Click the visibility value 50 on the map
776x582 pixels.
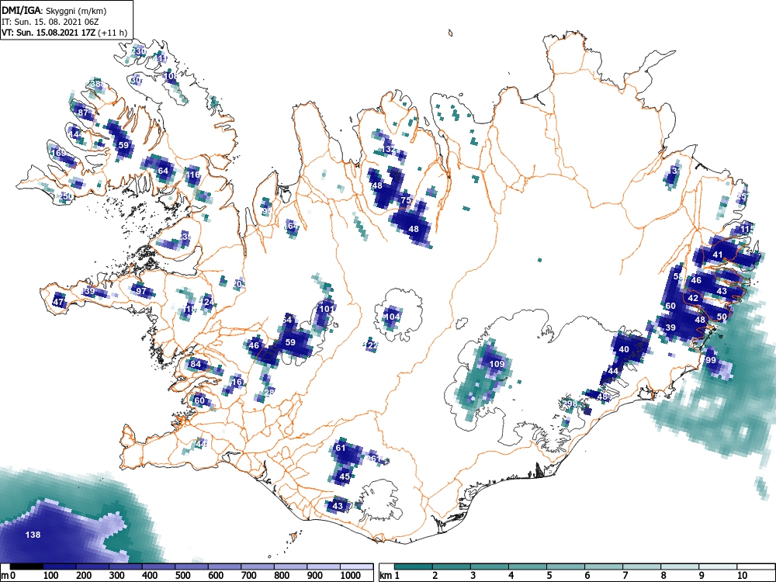tap(722, 317)
